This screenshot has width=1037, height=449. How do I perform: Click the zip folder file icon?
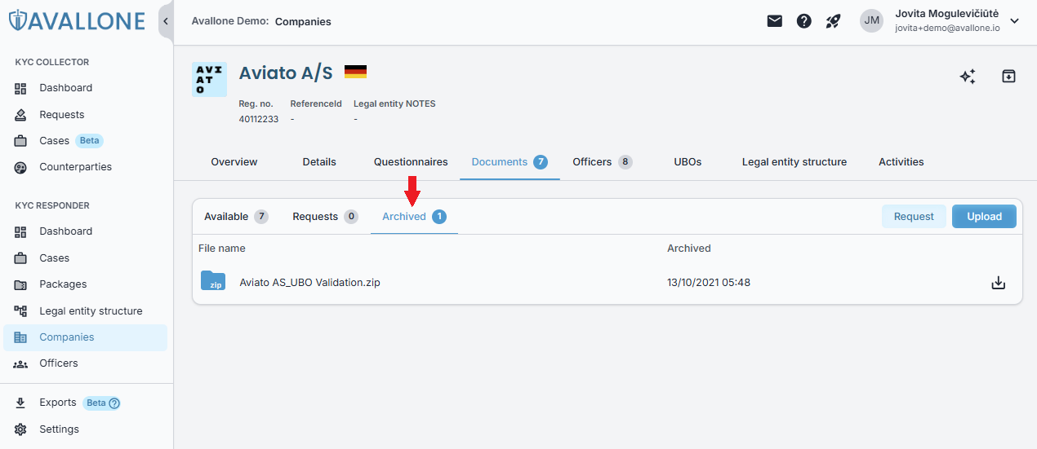[213, 281]
